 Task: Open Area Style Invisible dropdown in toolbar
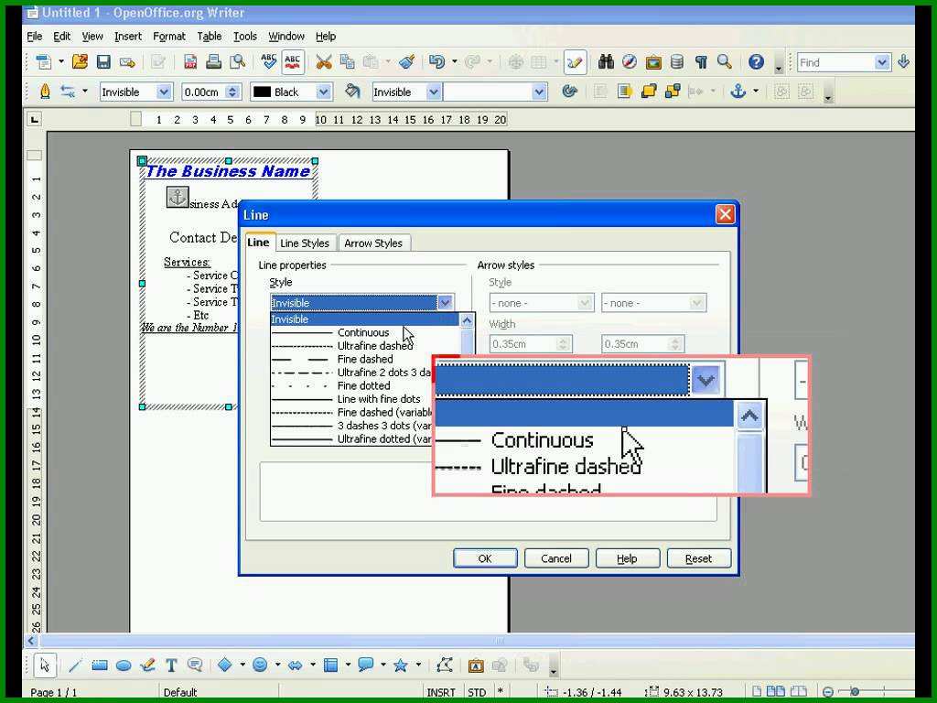[434, 92]
